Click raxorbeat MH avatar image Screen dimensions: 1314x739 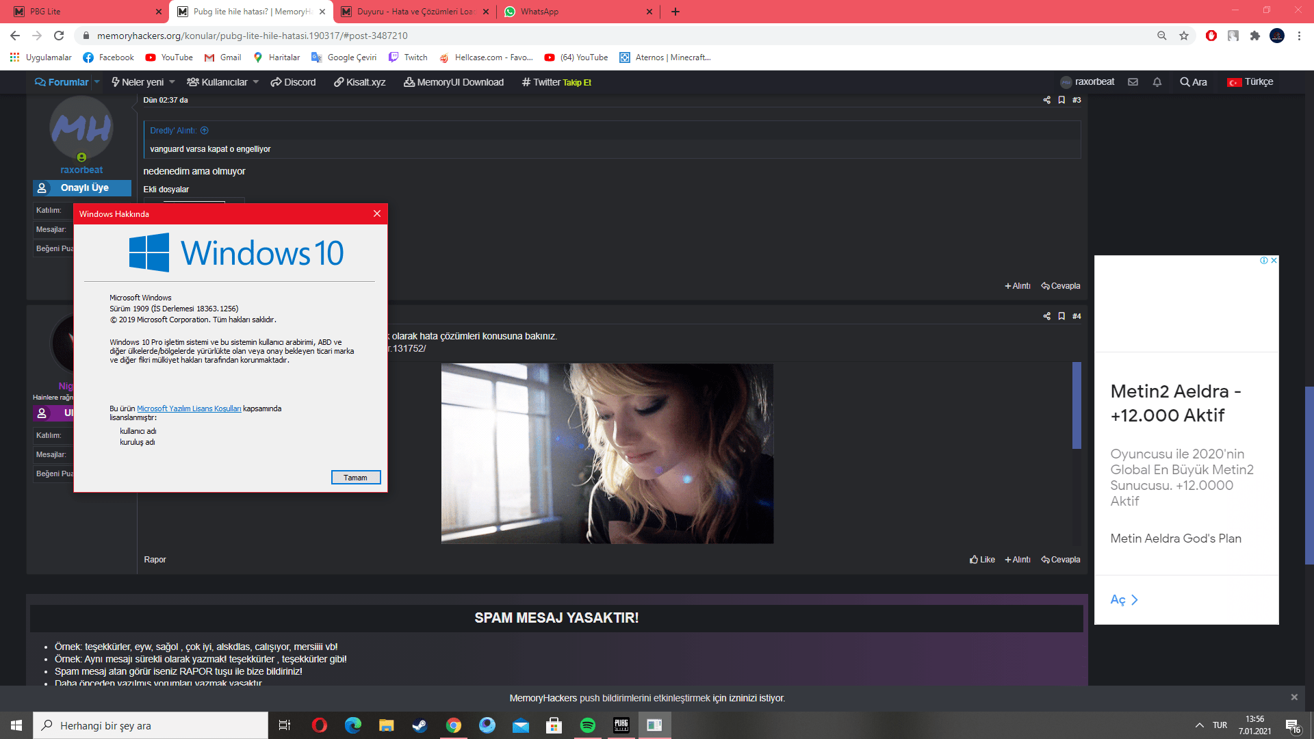(81, 127)
